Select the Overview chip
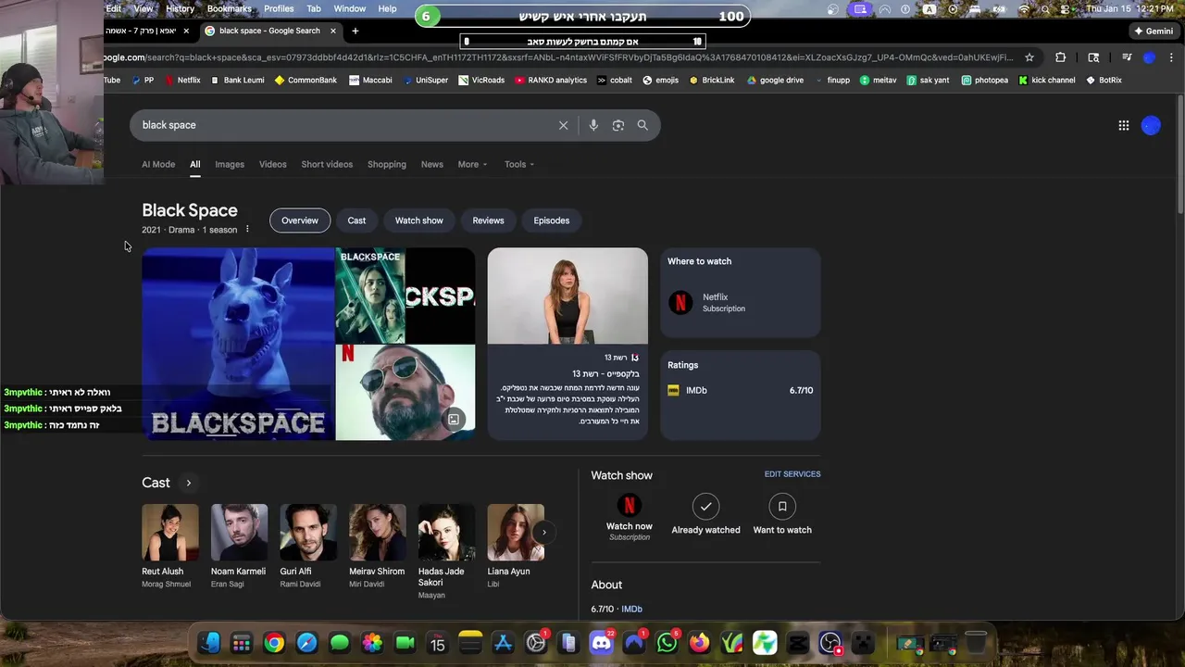 (x=300, y=220)
